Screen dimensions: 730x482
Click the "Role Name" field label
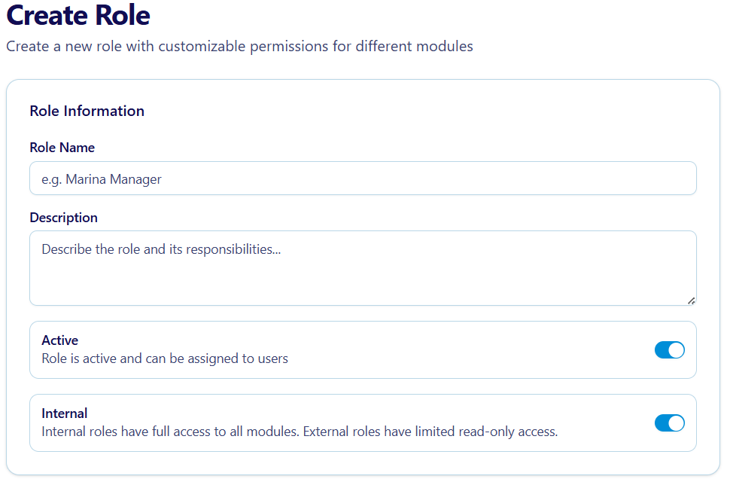pos(62,148)
